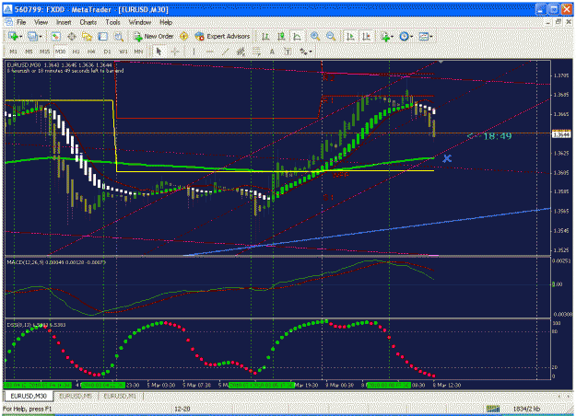576x416 pixels.
Task: Expand the Profiles dropdown arrow
Action: (x=41, y=36)
